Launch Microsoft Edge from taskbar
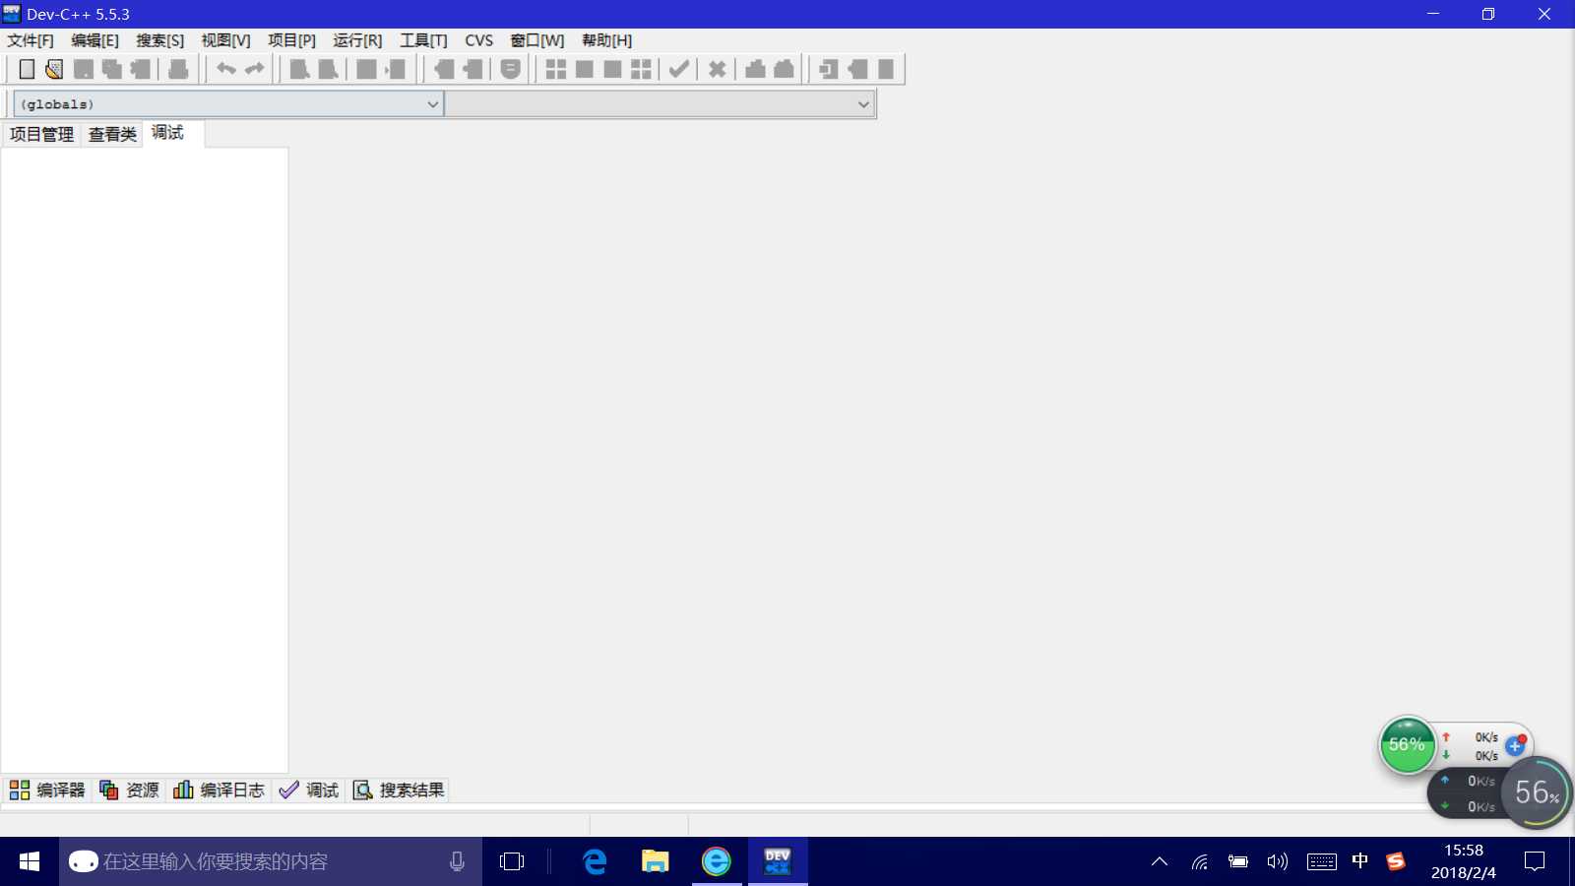The width and height of the screenshot is (1575, 886). point(595,861)
